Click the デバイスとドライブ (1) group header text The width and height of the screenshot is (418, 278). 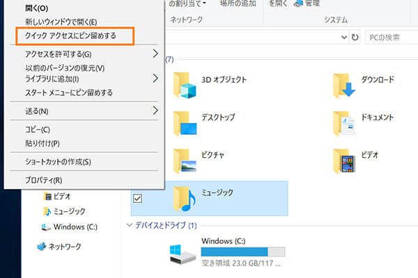click(166, 225)
